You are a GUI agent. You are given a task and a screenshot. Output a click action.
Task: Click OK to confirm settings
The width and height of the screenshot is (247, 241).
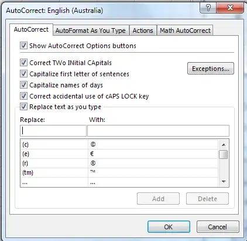pos(169,227)
